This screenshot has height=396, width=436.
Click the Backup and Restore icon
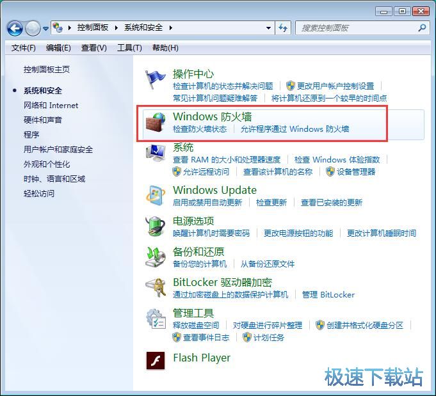click(x=156, y=257)
